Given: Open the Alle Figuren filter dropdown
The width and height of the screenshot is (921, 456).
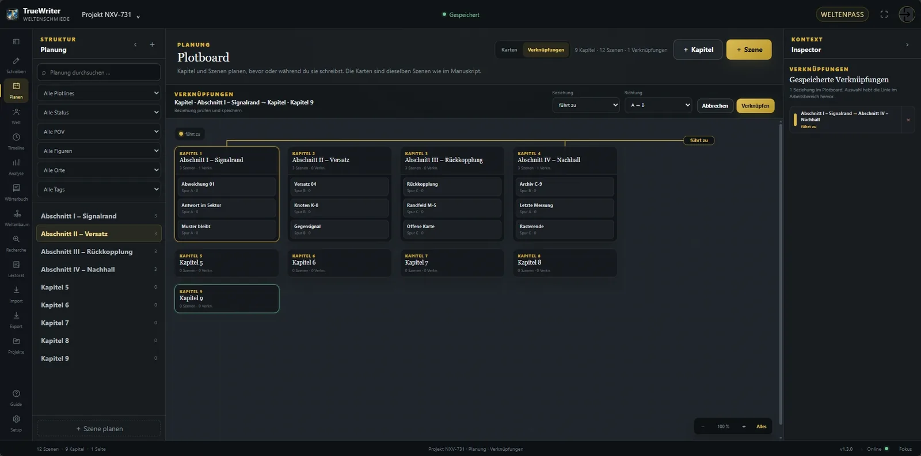Looking at the screenshot, I should pyautogui.click(x=99, y=151).
